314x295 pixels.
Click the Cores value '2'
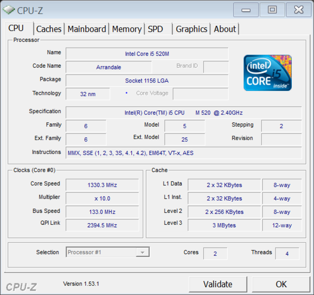click(215, 253)
